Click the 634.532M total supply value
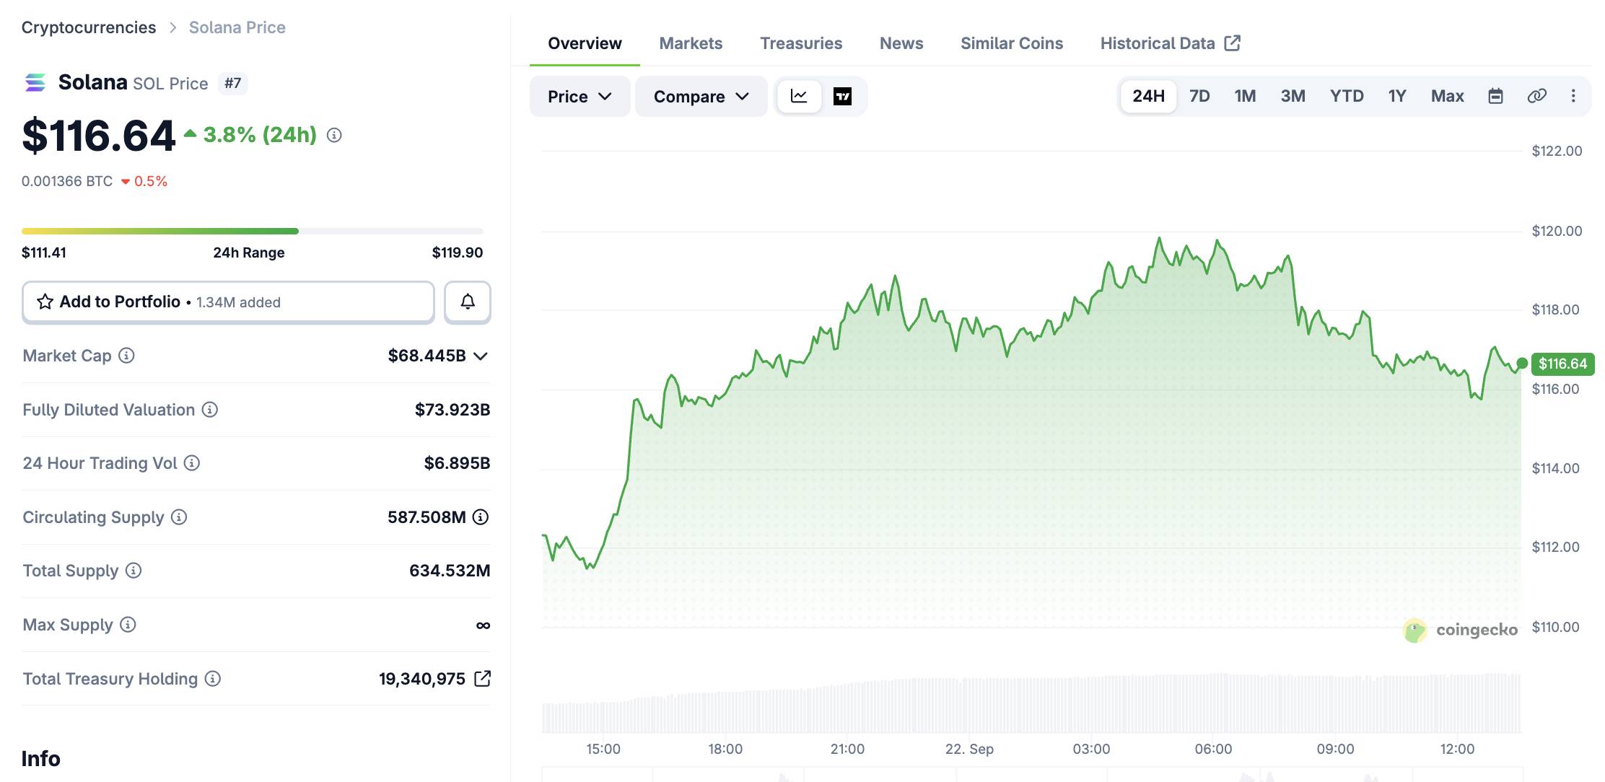Viewport: 1605px width, 782px height. tap(450, 571)
